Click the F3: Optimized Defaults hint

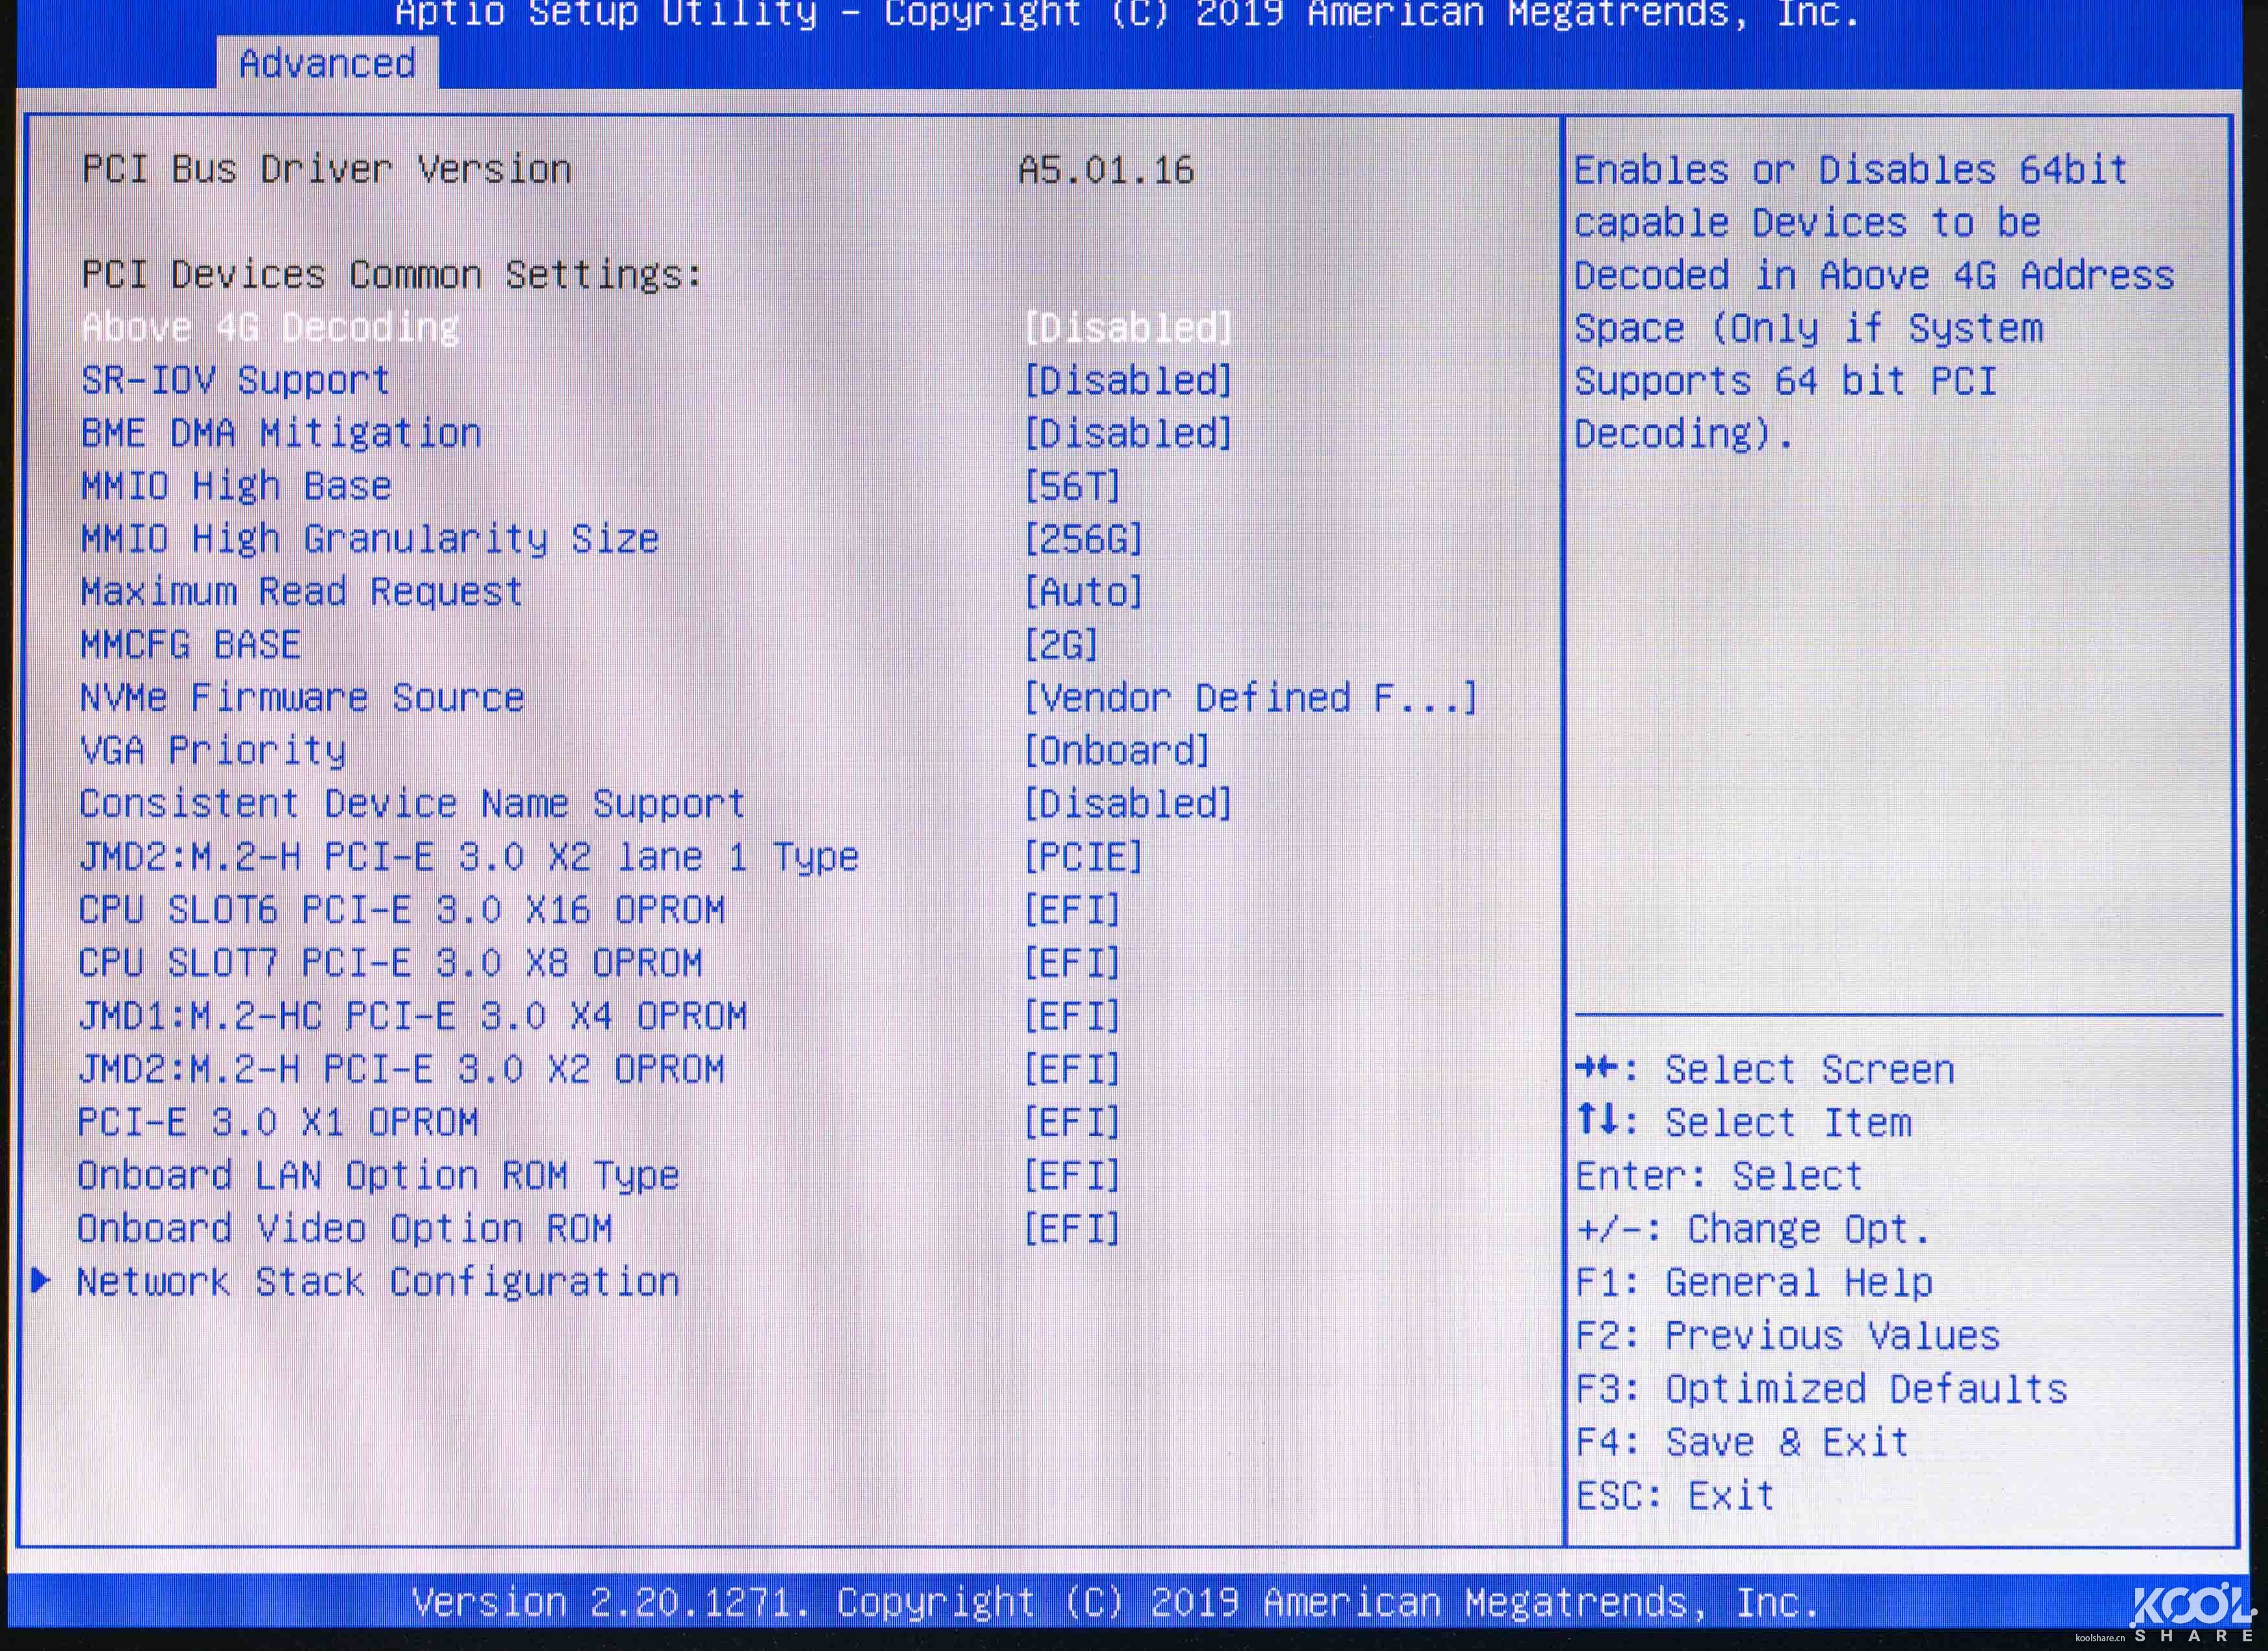coord(1821,1389)
